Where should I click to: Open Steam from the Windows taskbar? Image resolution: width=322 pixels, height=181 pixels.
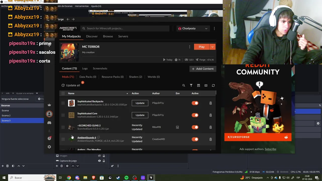click(118, 178)
